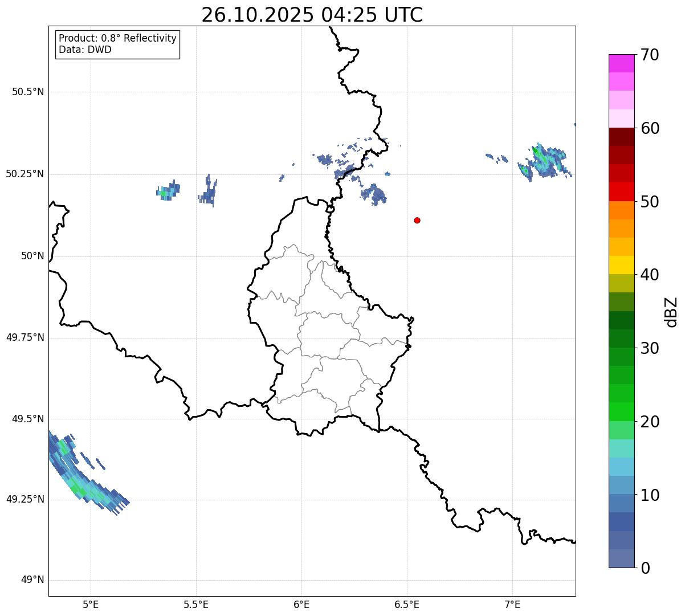Click the 50°N latitude label
This screenshot has width=685, height=616.
[32, 256]
